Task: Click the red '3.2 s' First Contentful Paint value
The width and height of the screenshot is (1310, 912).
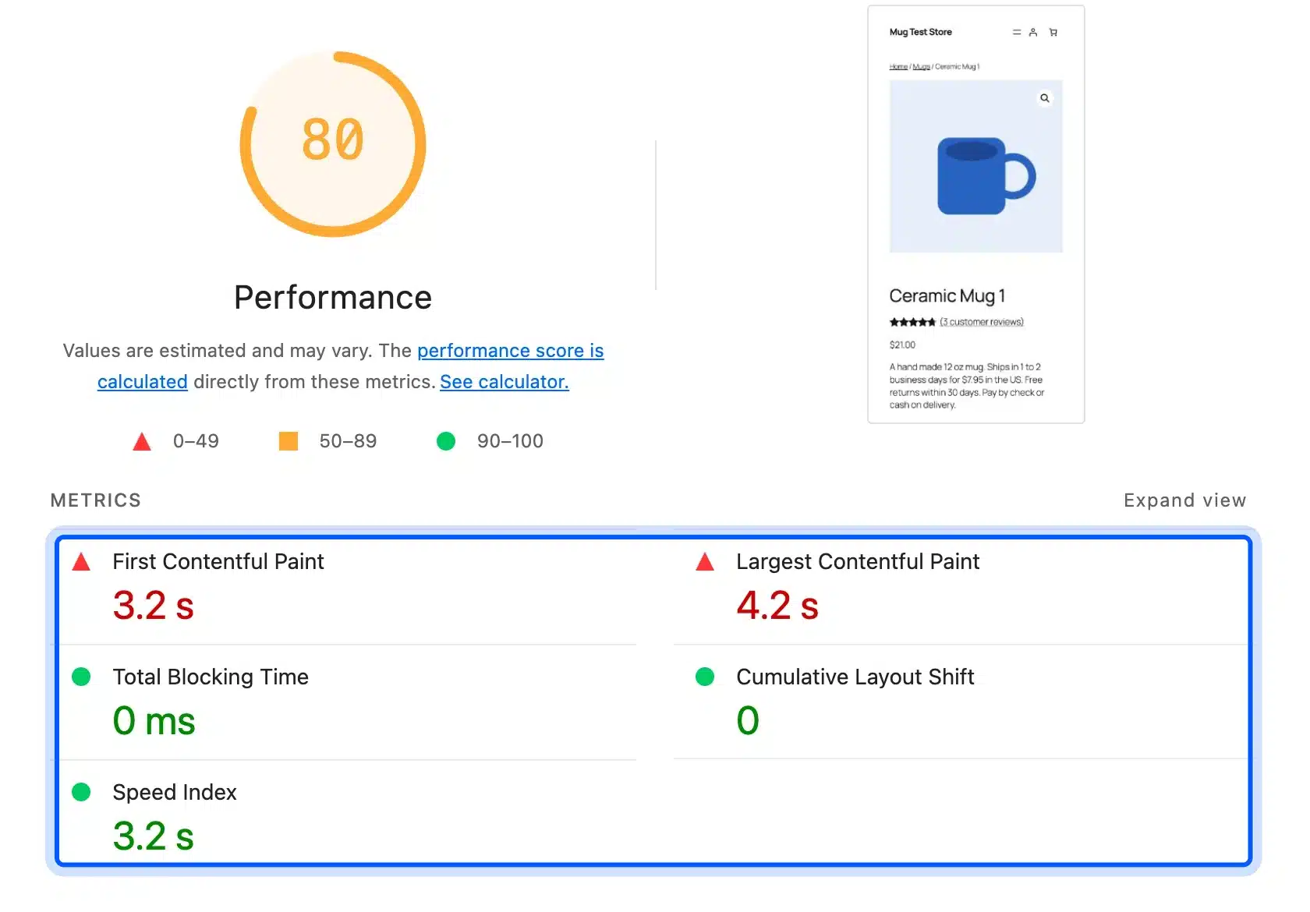Action: (154, 606)
